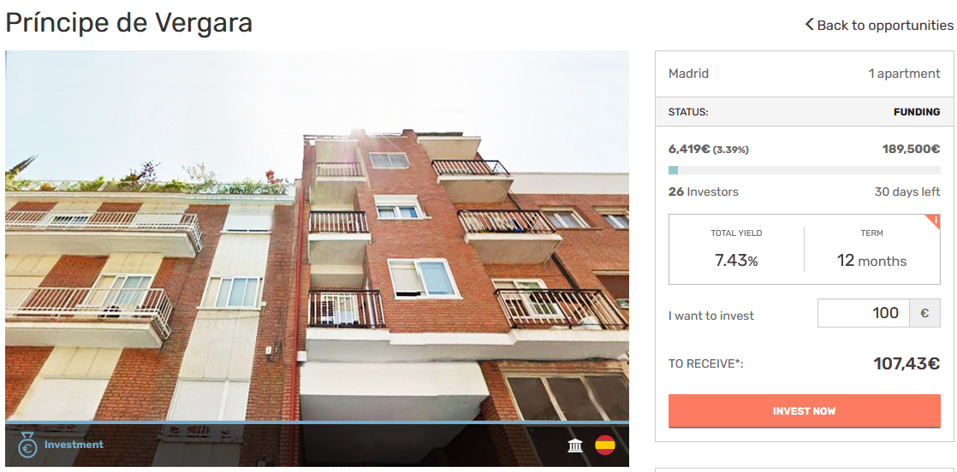Open the Príncipe de Vergara building photo
The image size is (957, 472).
pyautogui.click(x=318, y=258)
